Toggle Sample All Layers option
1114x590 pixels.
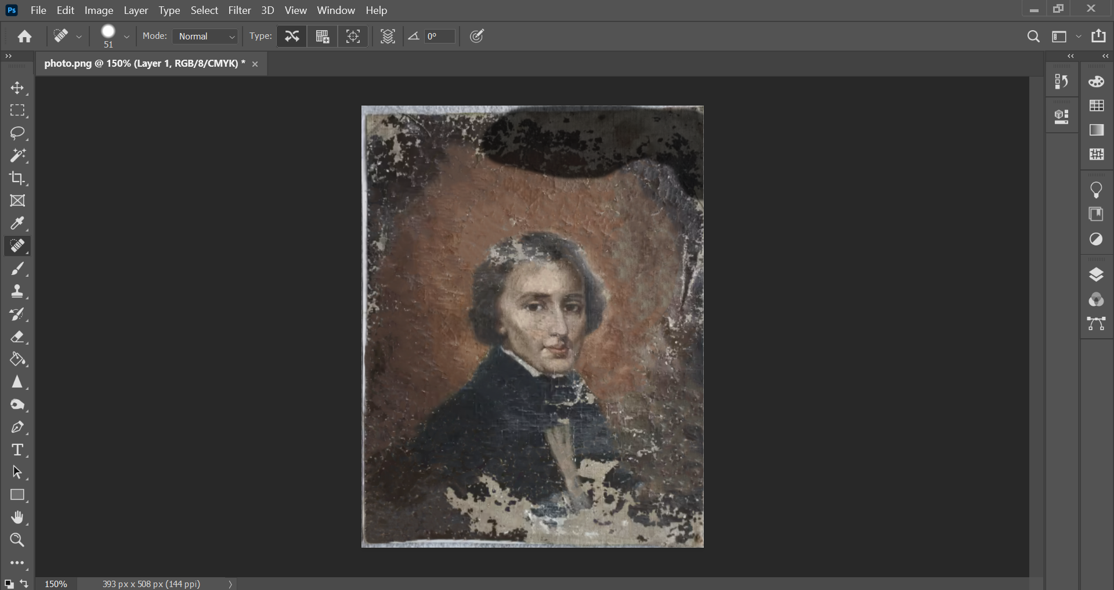pyautogui.click(x=388, y=37)
